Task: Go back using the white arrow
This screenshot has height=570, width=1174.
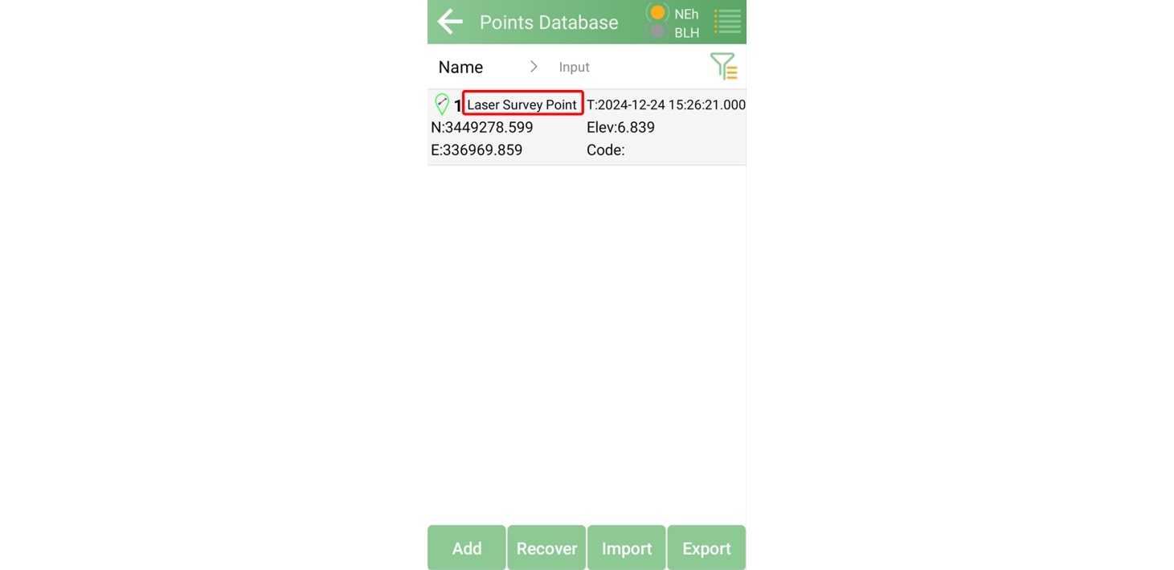Action: pyautogui.click(x=450, y=22)
